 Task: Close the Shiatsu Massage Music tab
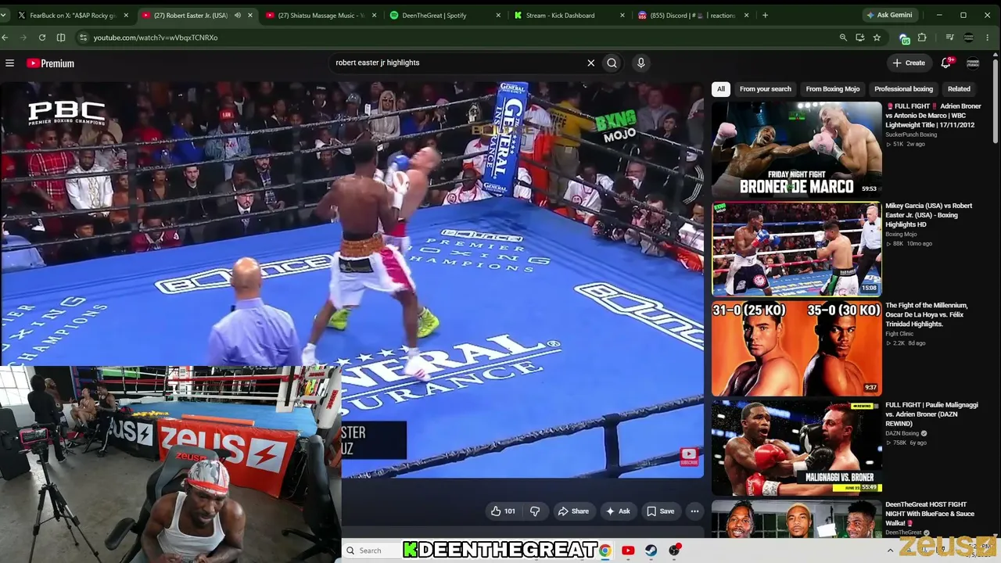pyautogui.click(x=374, y=15)
